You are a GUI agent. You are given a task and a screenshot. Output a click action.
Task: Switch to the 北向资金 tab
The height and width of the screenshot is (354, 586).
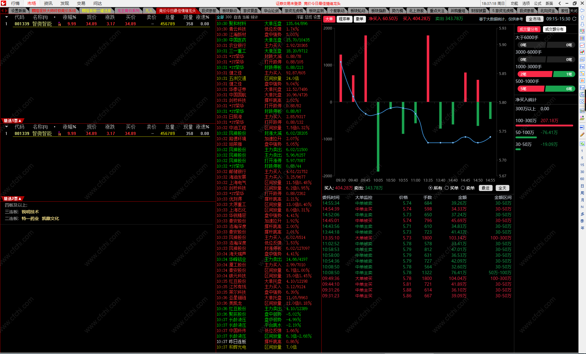548,11
